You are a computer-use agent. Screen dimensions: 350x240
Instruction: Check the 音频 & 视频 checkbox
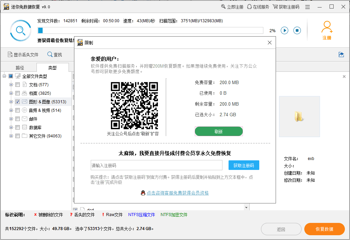(x=18, y=110)
